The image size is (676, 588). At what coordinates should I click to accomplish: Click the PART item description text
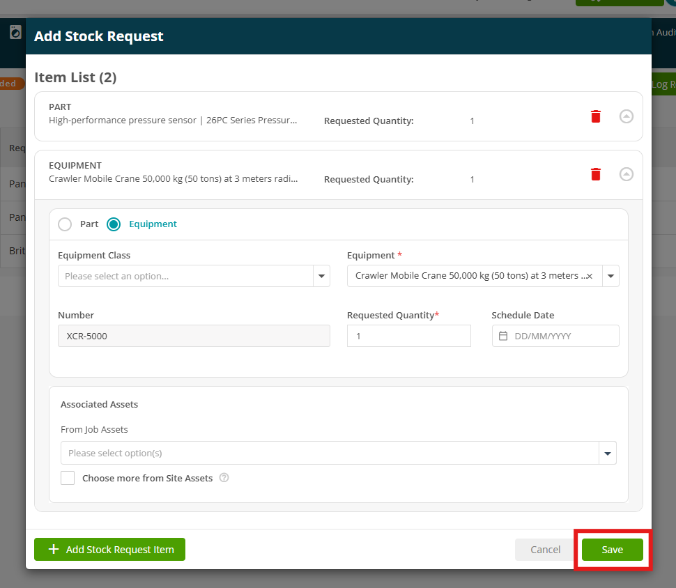tap(173, 121)
